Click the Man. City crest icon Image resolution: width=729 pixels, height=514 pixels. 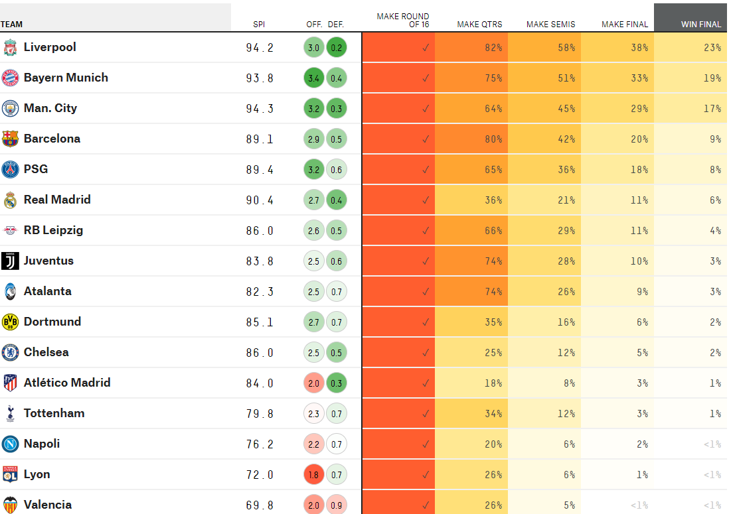pos(10,109)
